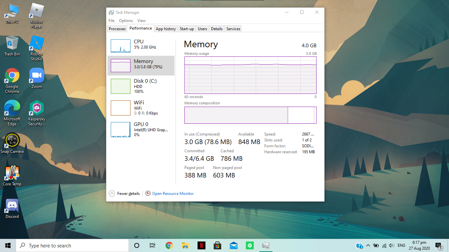Open Spotify from the taskbar
The image size is (449, 252).
[250, 245]
